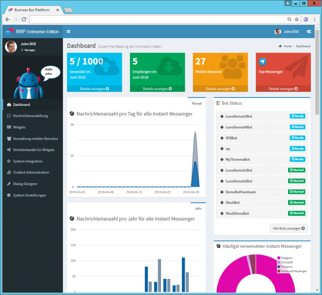
Task: Toggle Microsoft legend swatch in pie chart
Action: (279, 262)
